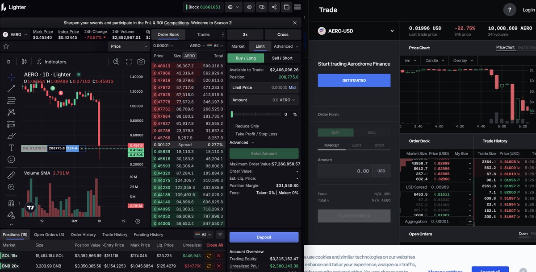Screen dimensions: 536x272
Task: Select the ruler measure tool
Action: pos(11,175)
